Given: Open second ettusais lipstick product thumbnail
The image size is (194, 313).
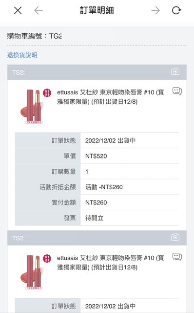Looking at the screenshot, I should point(34,272).
